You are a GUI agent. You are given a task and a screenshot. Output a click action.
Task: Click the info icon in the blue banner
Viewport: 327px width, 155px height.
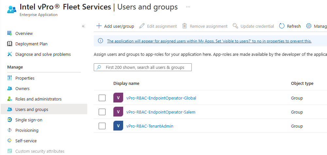pyautogui.click(x=100, y=41)
